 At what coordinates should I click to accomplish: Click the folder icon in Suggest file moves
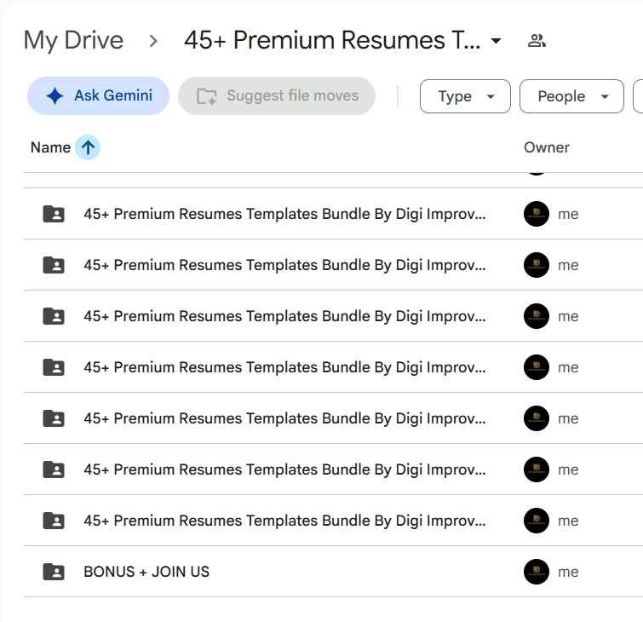pos(207,96)
